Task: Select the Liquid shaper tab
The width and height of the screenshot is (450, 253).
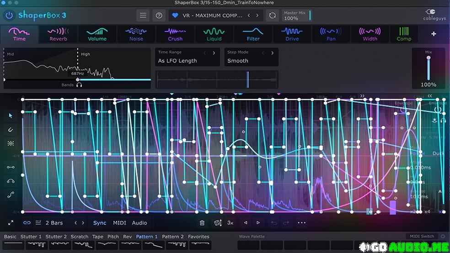Action: [x=214, y=34]
